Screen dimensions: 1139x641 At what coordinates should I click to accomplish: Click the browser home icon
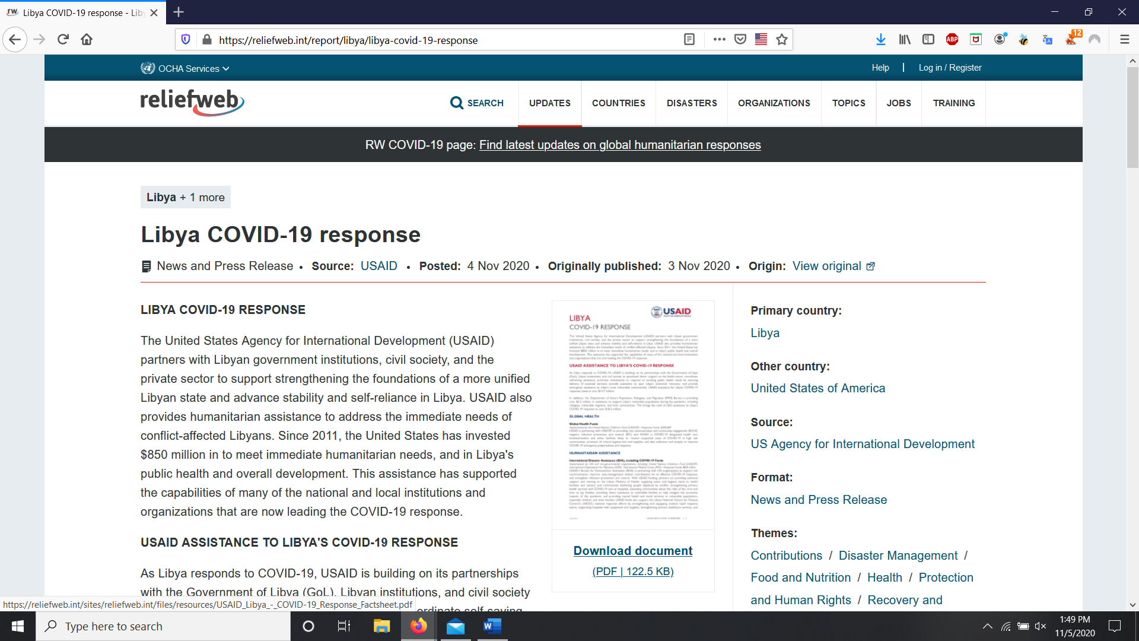(x=87, y=40)
